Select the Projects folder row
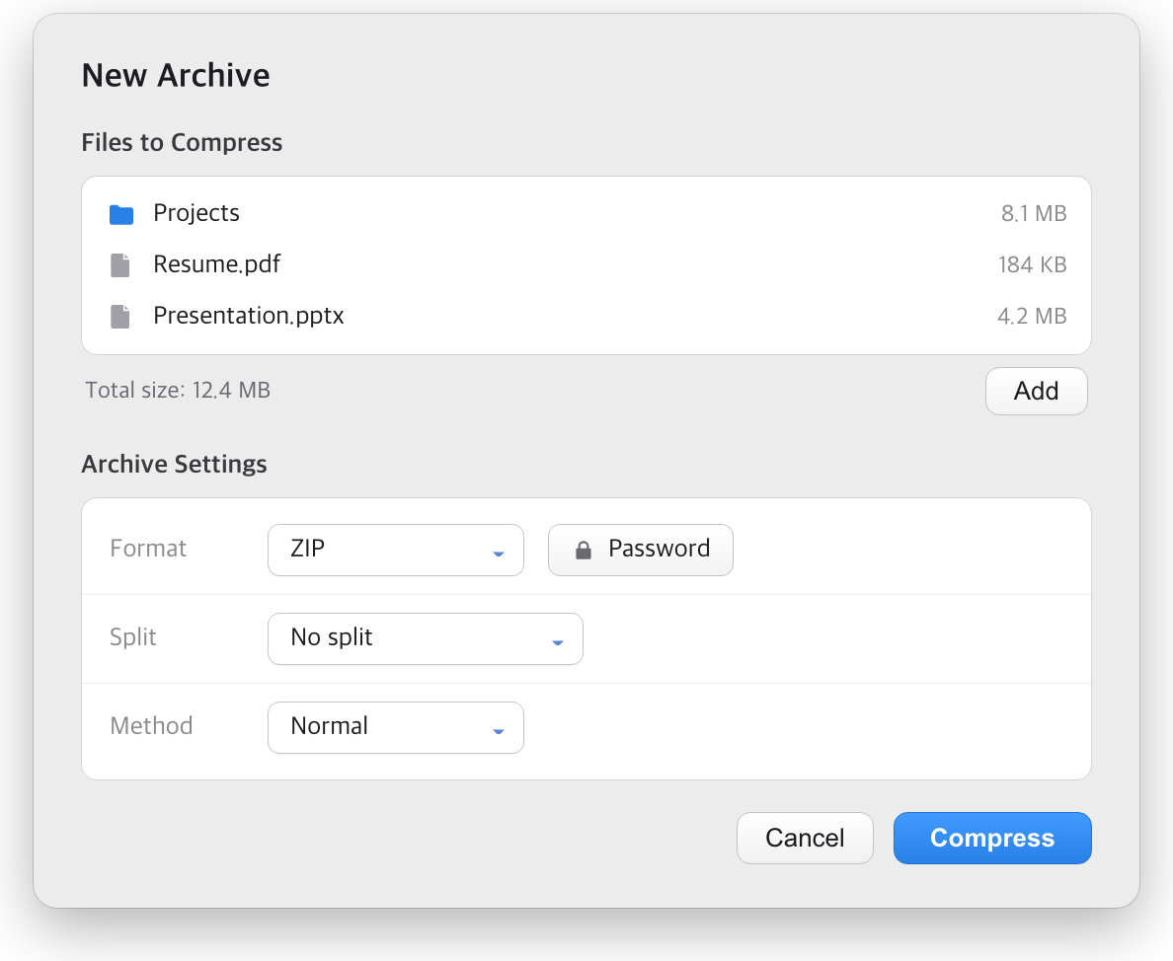 [x=586, y=214]
